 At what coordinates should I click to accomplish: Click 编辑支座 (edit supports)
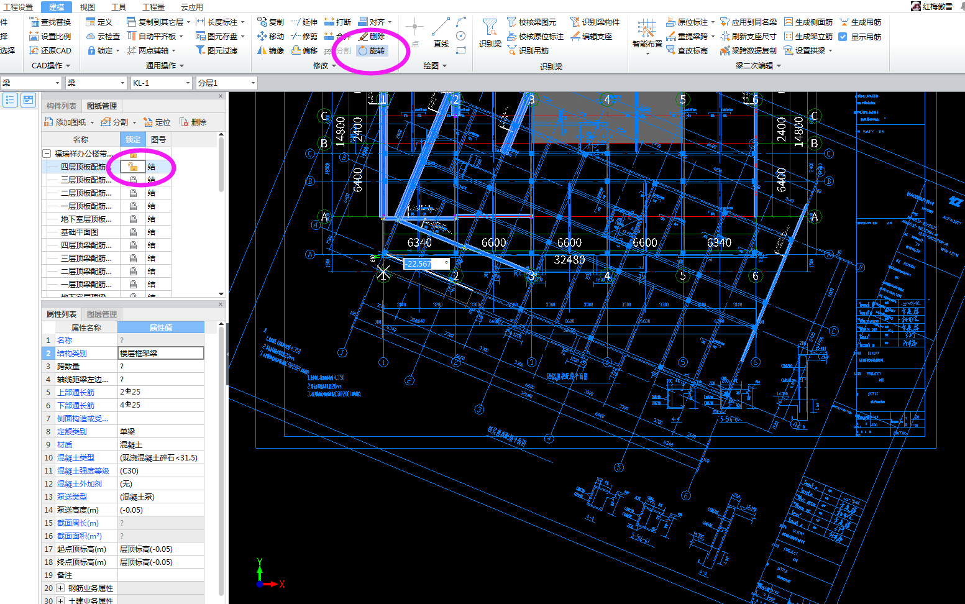(x=592, y=36)
